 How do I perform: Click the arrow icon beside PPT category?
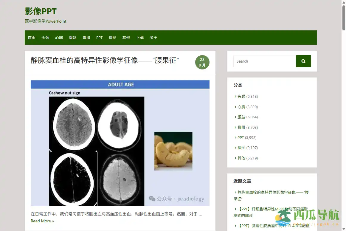[235, 137]
